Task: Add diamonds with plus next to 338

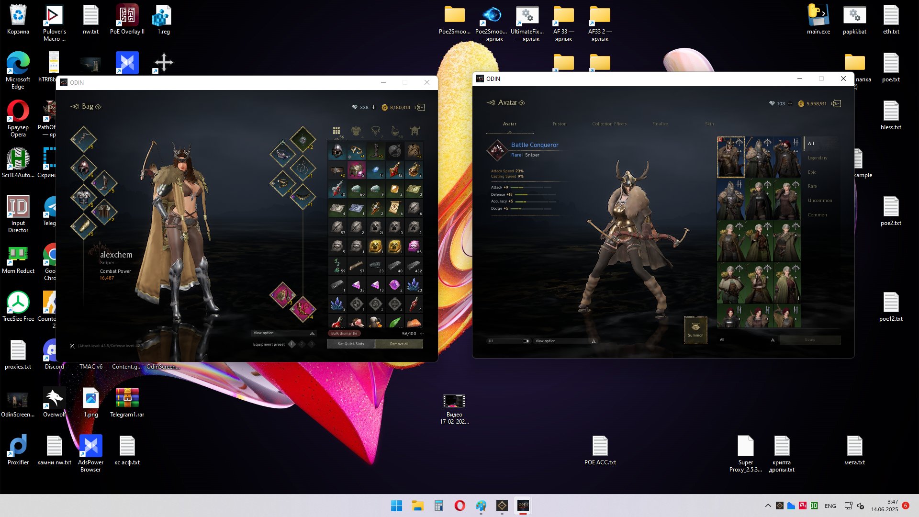Action: pyautogui.click(x=374, y=107)
